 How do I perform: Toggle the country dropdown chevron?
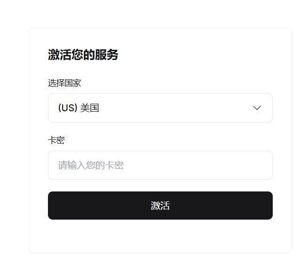pos(257,108)
